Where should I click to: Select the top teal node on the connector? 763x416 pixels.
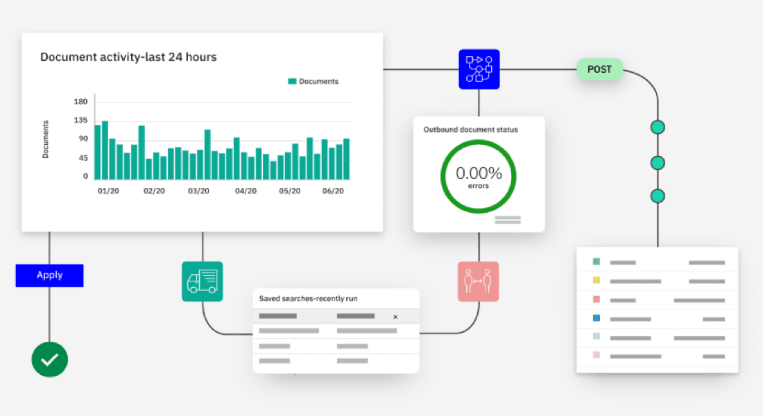658,128
